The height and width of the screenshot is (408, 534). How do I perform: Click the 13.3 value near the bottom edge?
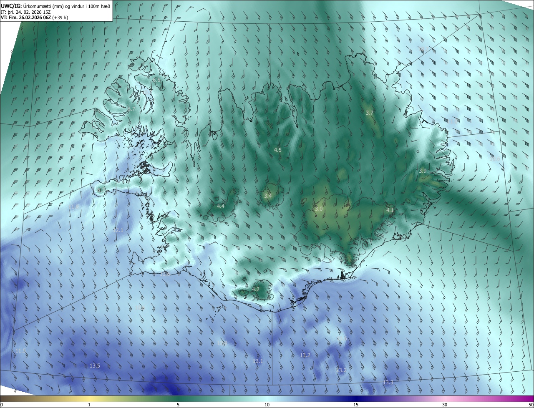coord(388,382)
